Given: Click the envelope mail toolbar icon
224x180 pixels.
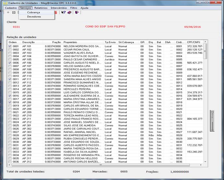Looking at the screenshot, I should coord(14,12).
